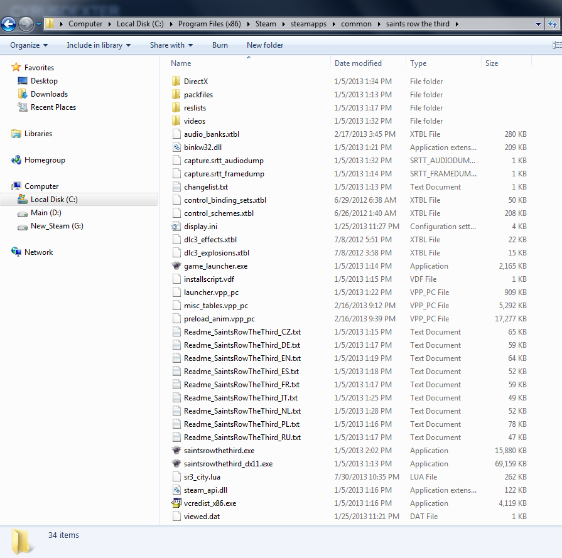Image resolution: width=562 pixels, height=558 pixels.
Task: Open recent pages dropdown next to Forward
Action: coord(38,24)
